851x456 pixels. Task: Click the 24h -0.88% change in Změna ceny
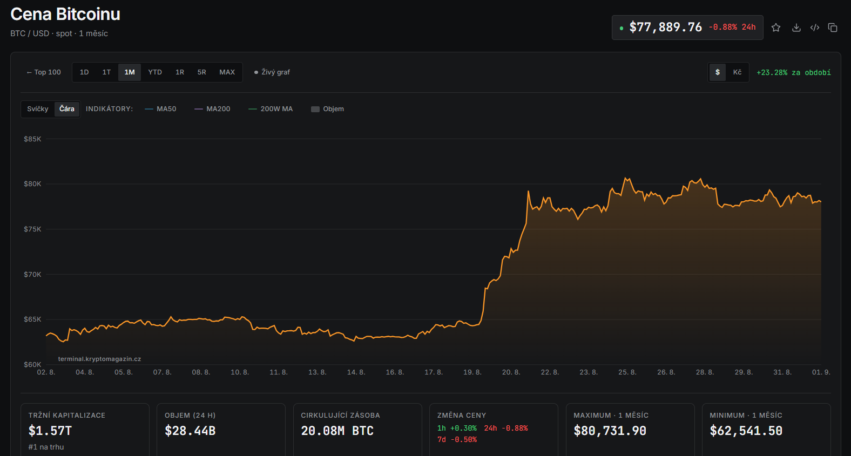pyautogui.click(x=506, y=428)
